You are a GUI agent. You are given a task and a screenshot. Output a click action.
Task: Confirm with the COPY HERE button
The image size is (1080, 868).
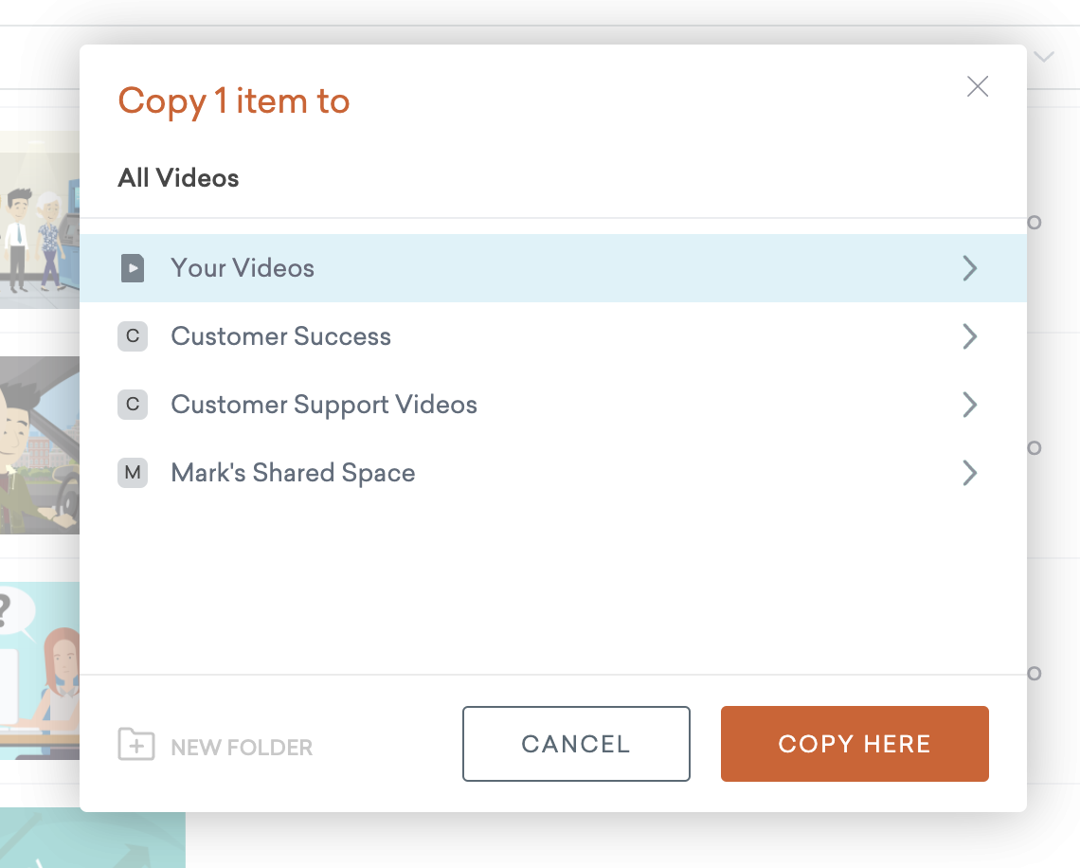(854, 744)
